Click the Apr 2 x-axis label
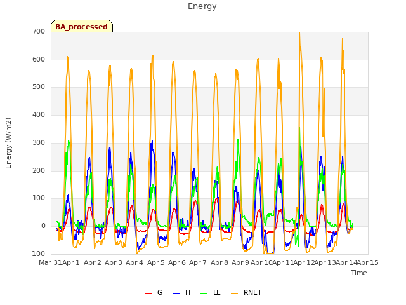Image resolution: width=406 pixels, height=305 pixels. [93, 262]
